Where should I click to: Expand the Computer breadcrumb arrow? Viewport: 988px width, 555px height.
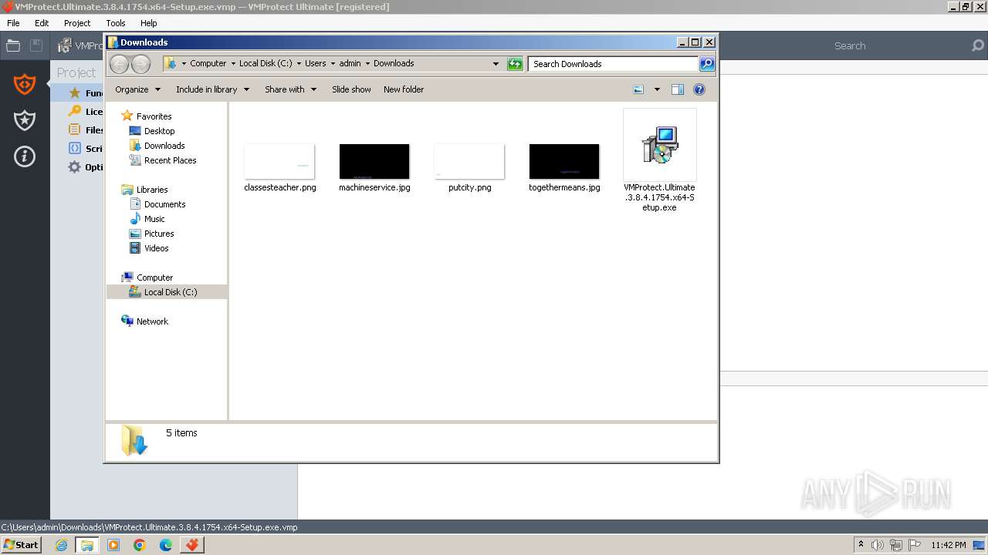(232, 64)
